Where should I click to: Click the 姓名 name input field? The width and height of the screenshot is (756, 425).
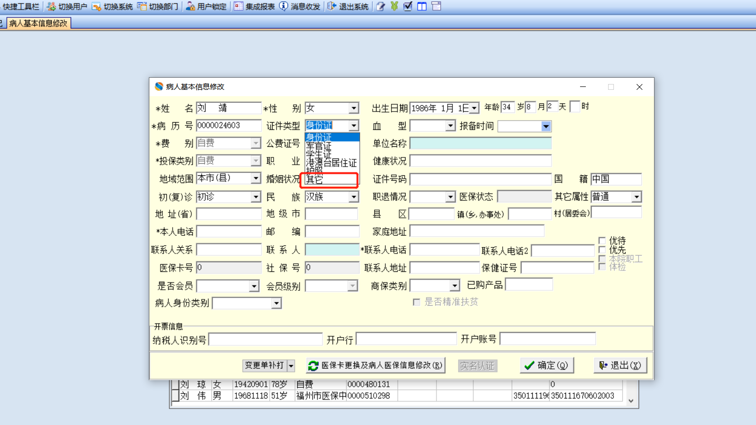coord(229,108)
